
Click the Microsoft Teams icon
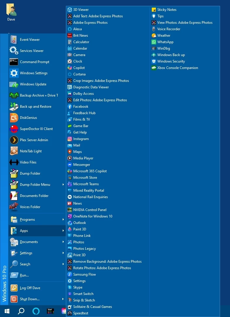70,184
